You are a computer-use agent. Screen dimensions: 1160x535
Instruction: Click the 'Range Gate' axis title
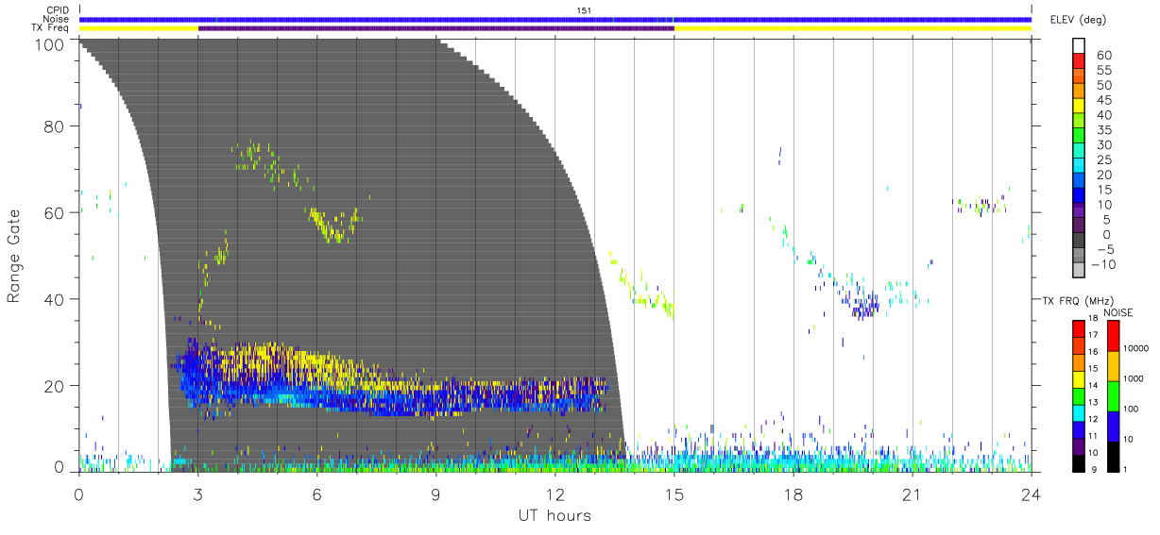[14, 256]
